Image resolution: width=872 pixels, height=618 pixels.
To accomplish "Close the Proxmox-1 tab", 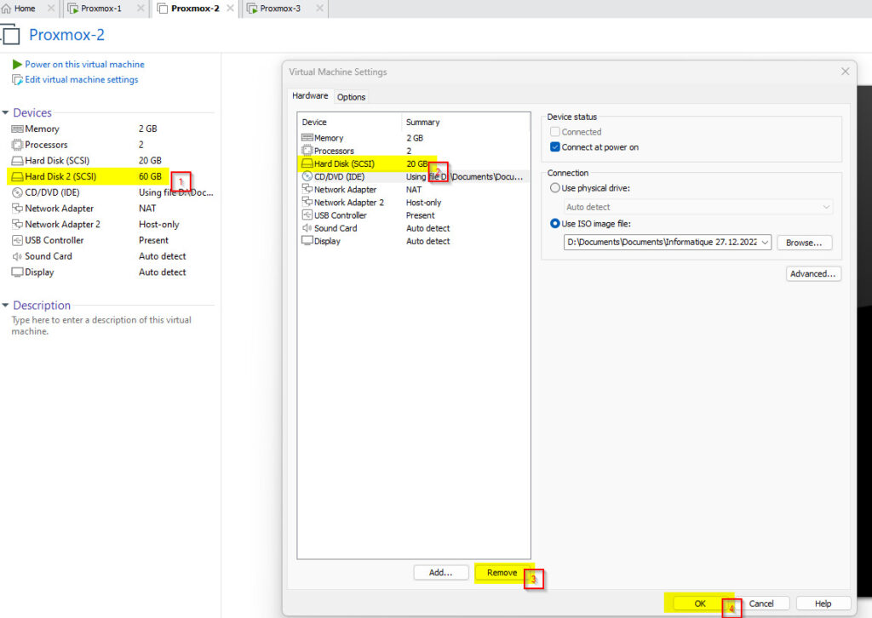I will [x=141, y=9].
